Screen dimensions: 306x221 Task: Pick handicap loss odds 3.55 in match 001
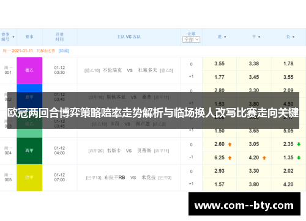tap(288, 77)
